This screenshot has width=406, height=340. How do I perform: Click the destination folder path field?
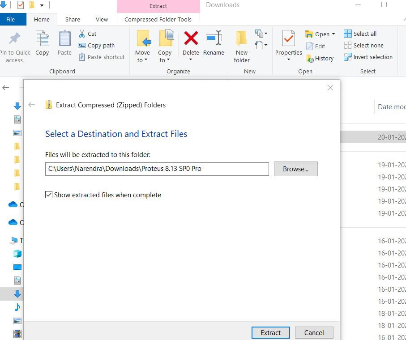click(157, 169)
